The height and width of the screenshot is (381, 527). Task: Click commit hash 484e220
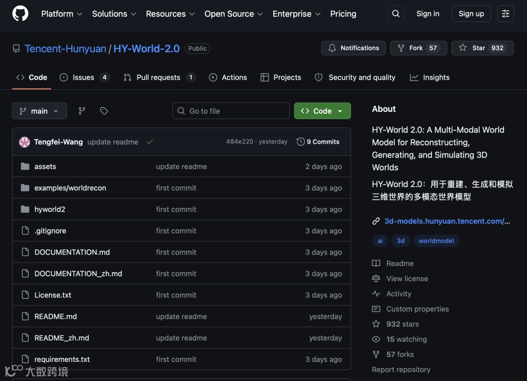[x=240, y=142]
